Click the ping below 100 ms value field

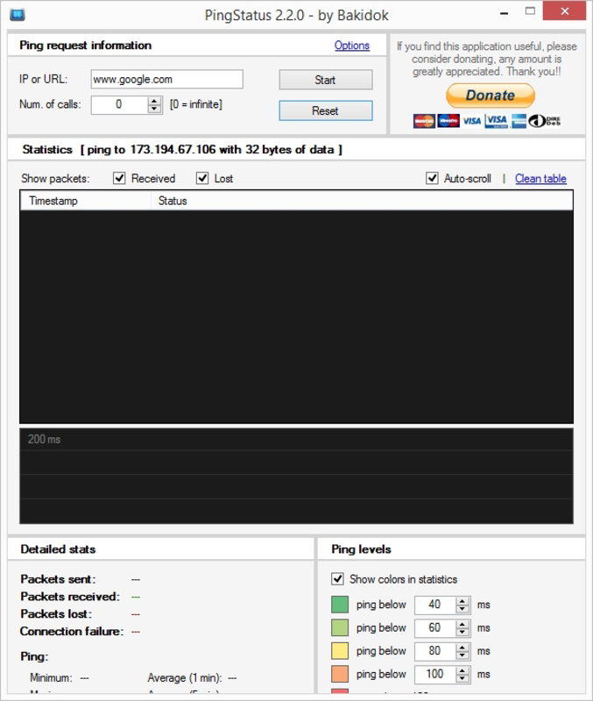435,674
